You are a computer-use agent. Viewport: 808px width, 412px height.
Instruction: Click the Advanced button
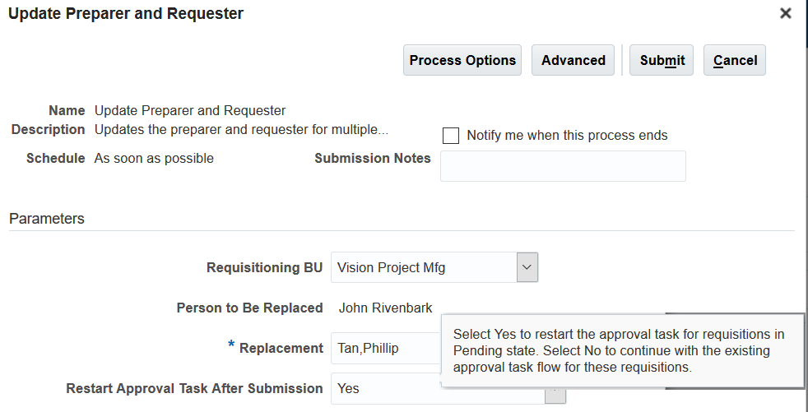coord(573,60)
